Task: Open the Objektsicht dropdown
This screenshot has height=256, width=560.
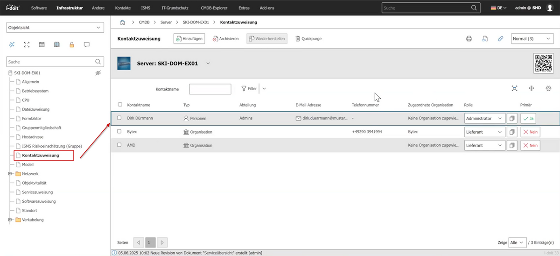Action: 55,28
